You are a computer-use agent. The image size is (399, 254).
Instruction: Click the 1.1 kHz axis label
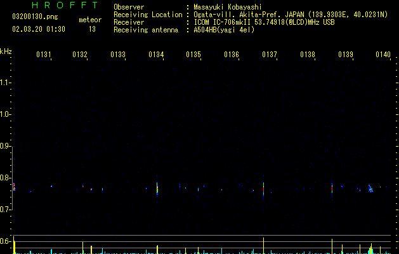5,83
